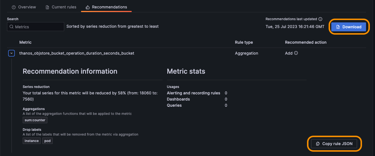Click the magnifier icon in Metrics search box
This screenshot has width=375, height=156.
point(11,27)
